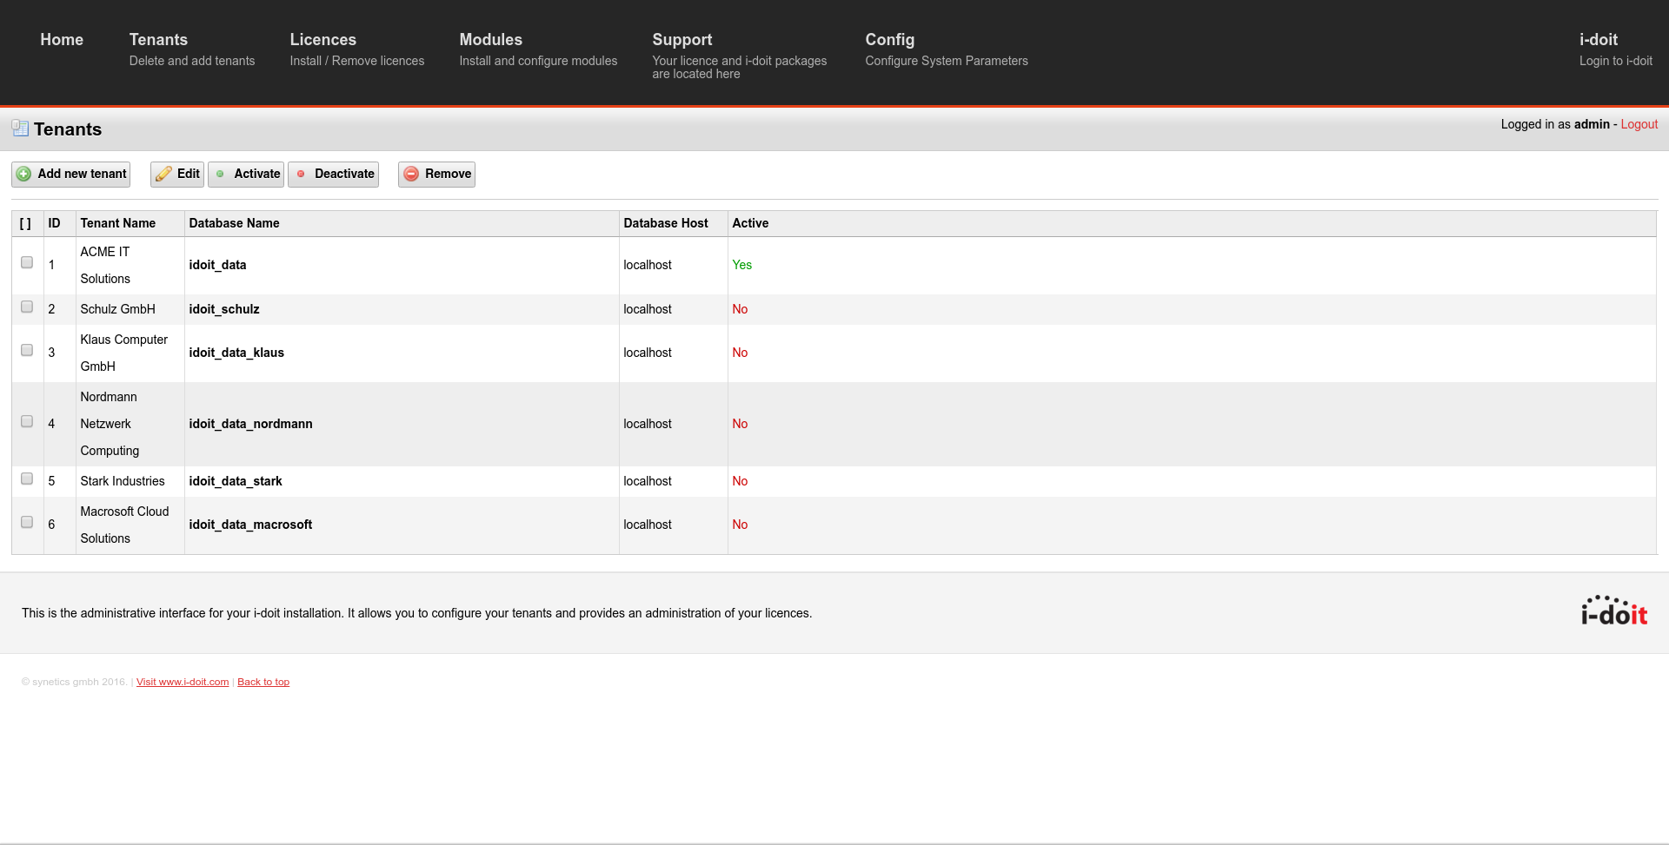1669x845 pixels.
Task: Click the ID column header
Action: [x=55, y=223]
